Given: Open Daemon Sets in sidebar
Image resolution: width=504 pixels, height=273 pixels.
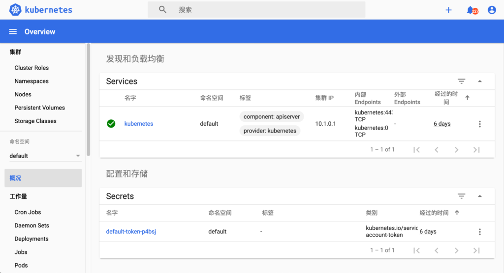Looking at the screenshot, I should click(32, 225).
